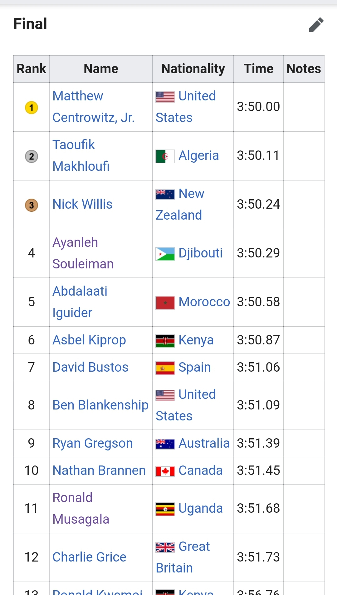Tap the Uganda flag icon
This screenshot has width=337, height=595.
pyautogui.click(x=165, y=509)
